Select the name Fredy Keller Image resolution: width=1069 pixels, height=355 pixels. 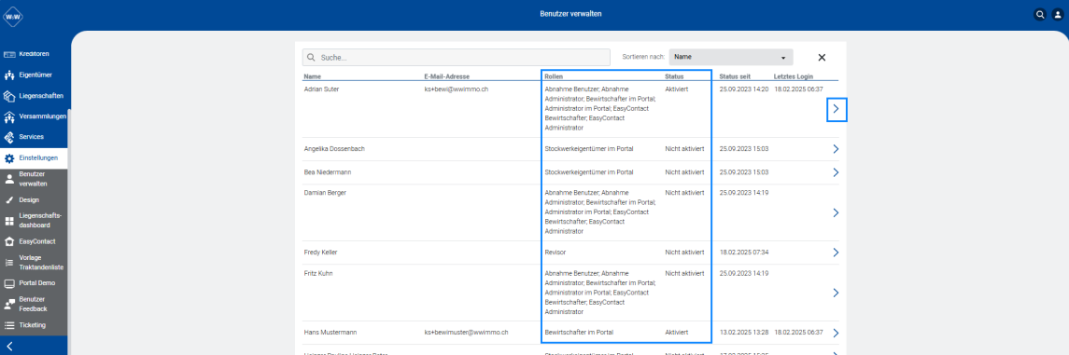click(320, 253)
